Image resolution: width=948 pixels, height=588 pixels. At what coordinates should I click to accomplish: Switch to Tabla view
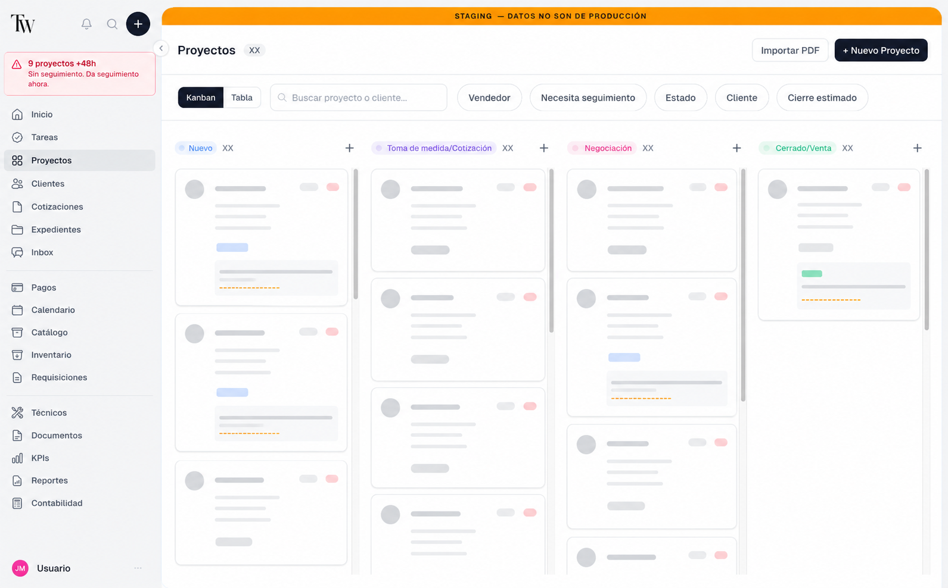(x=242, y=98)
